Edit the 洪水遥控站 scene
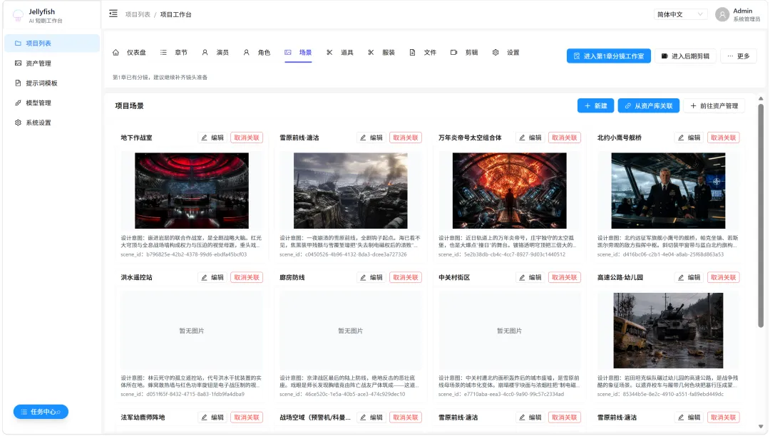This screenshot has height=436, width=770. click(x=212, y=278)
